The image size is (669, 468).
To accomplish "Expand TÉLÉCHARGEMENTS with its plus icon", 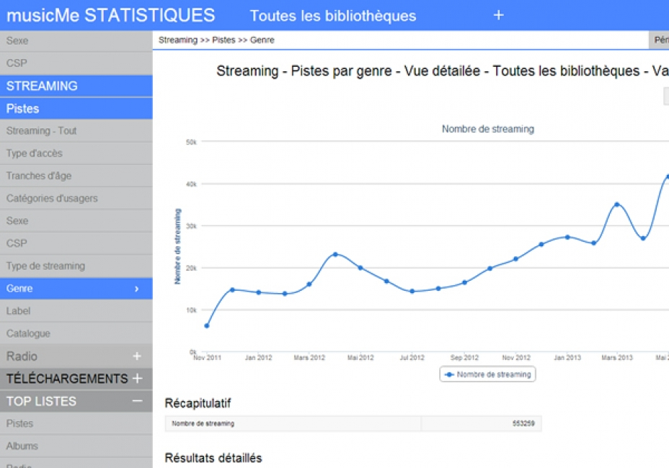I will pos(138,378).
